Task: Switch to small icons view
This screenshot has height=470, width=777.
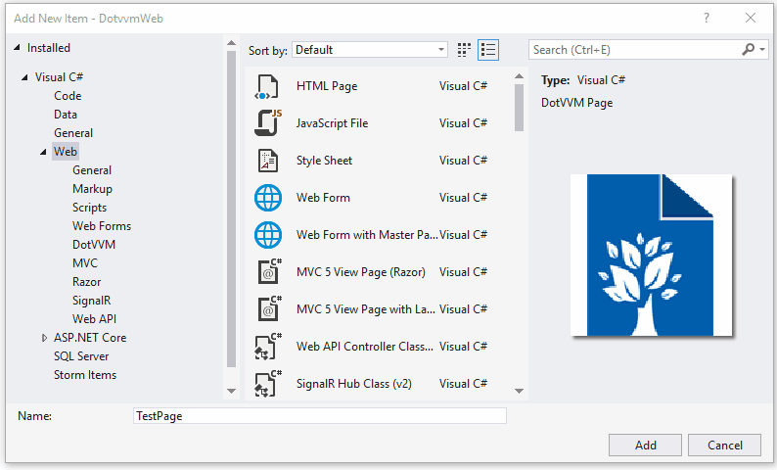Action: pos(465,49)
